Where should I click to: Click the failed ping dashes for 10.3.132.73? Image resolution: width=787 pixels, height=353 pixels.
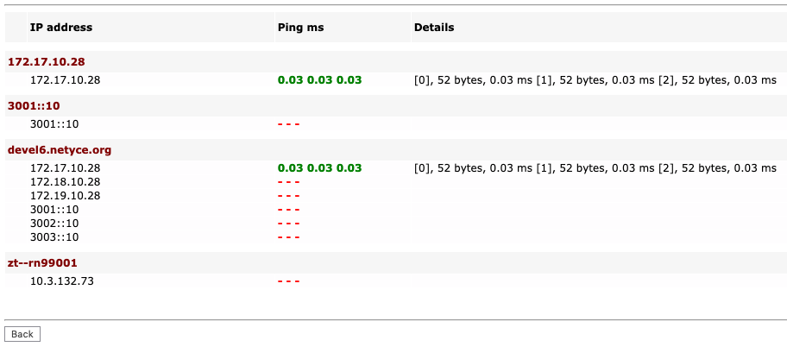(288, 281)
